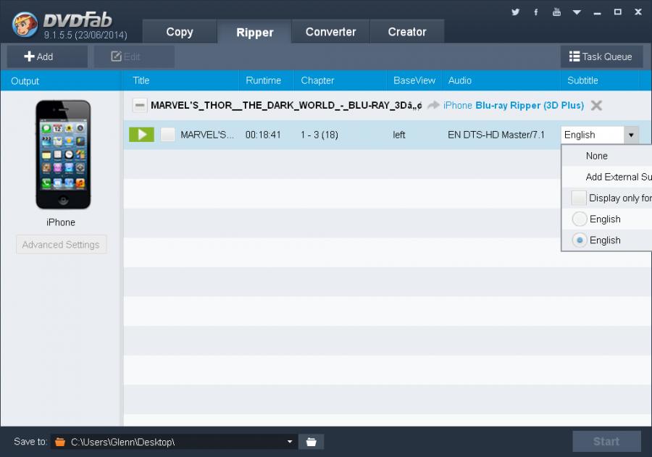Expand the Save to path dropdown
Viewport: 652px width, 457px height.
pos(290,442)
